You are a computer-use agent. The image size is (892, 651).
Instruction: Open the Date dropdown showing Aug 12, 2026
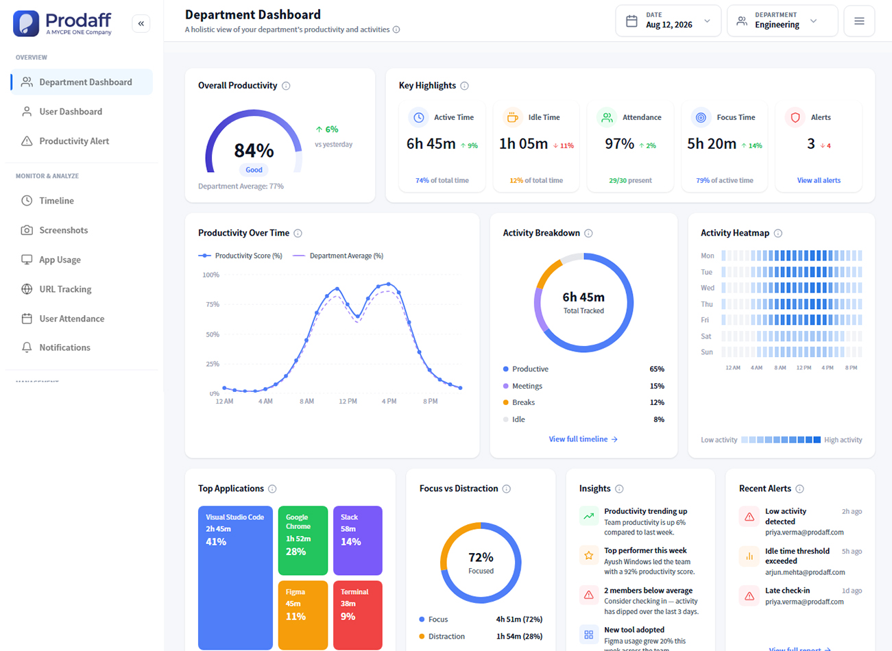coord(668,21)
